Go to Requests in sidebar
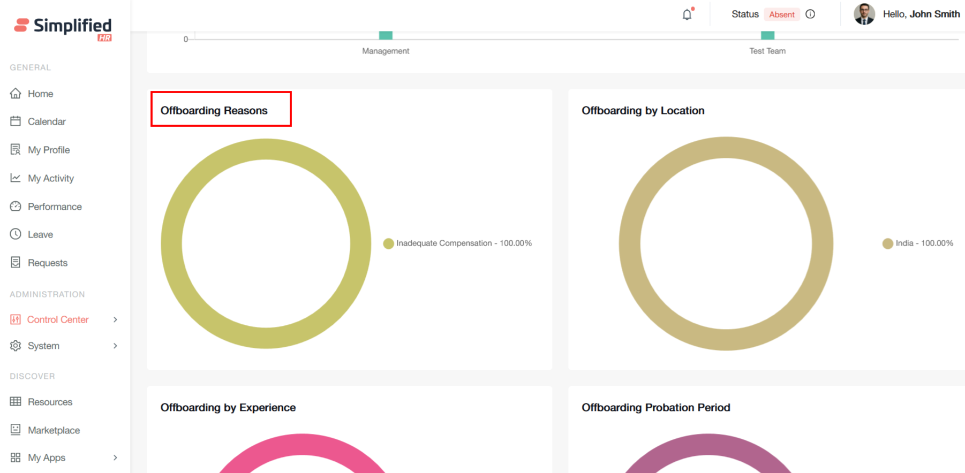 pos(48,263)
